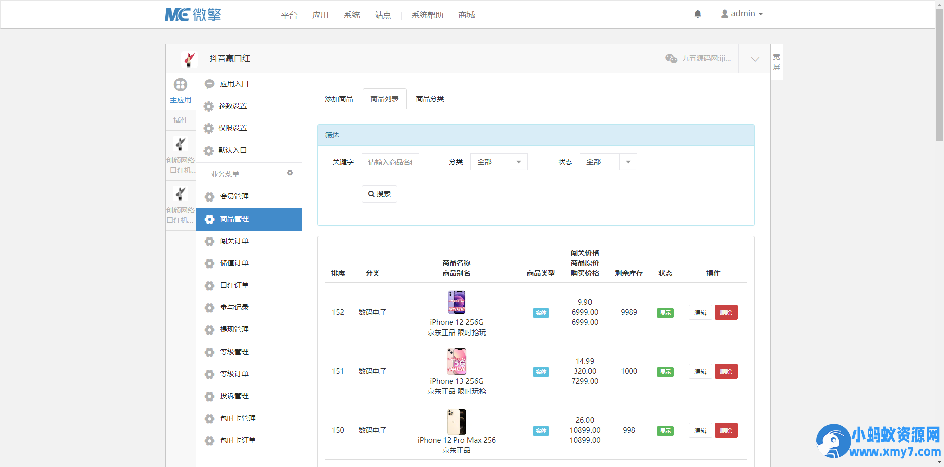This screenshot has height=467, width=944.
Task: Click the 搜索 button
Action: tap(379, 194)
